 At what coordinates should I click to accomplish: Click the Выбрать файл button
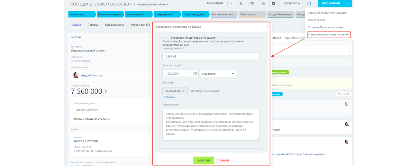point(175,91)
